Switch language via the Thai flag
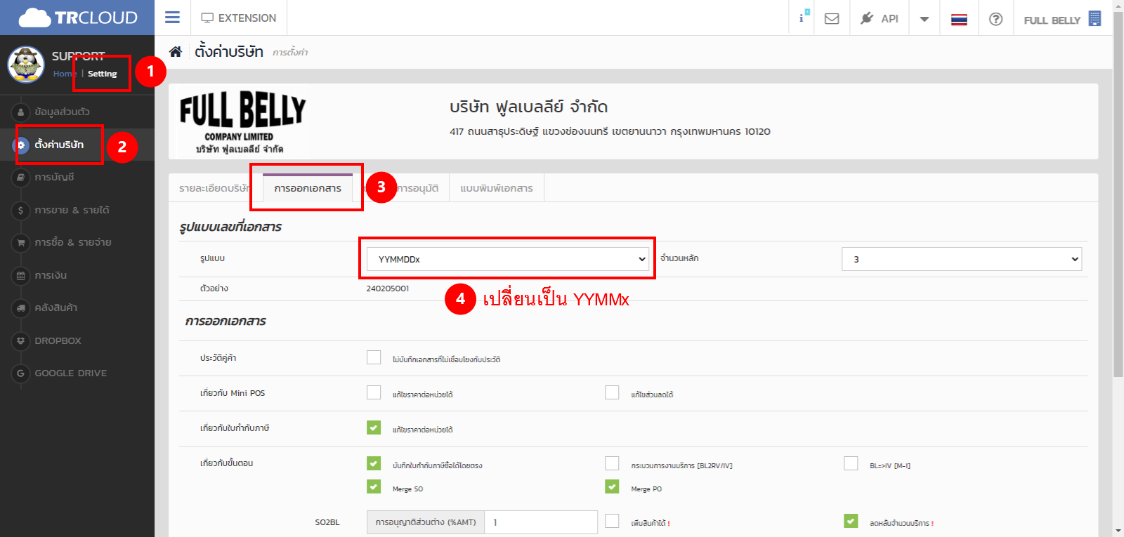The height and width of the screenshot is (537, 1124). 959,19
